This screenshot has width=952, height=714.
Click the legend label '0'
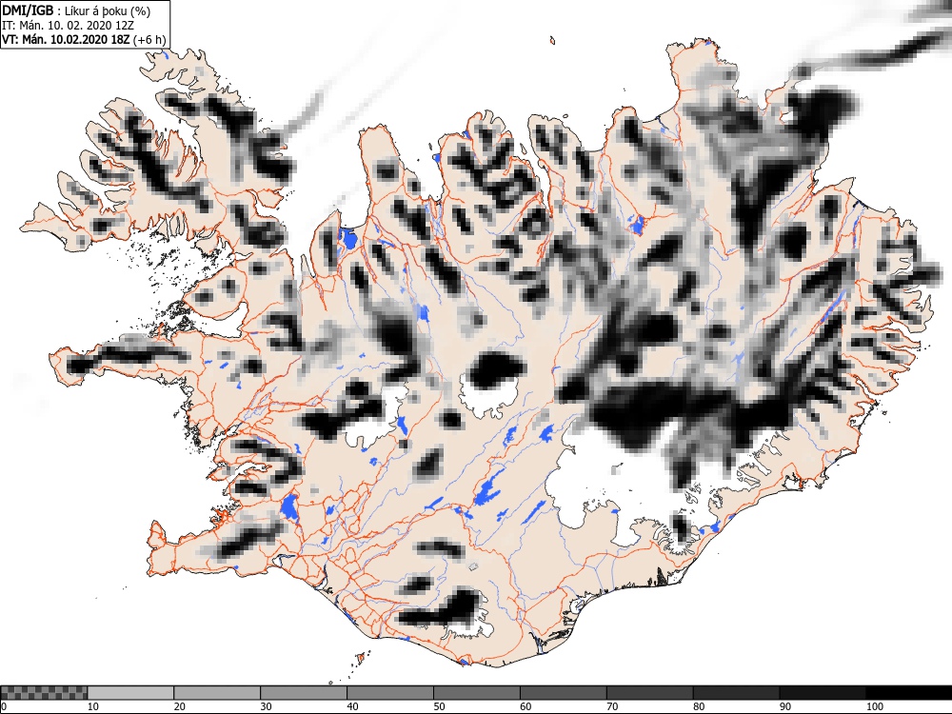point(4,706)
